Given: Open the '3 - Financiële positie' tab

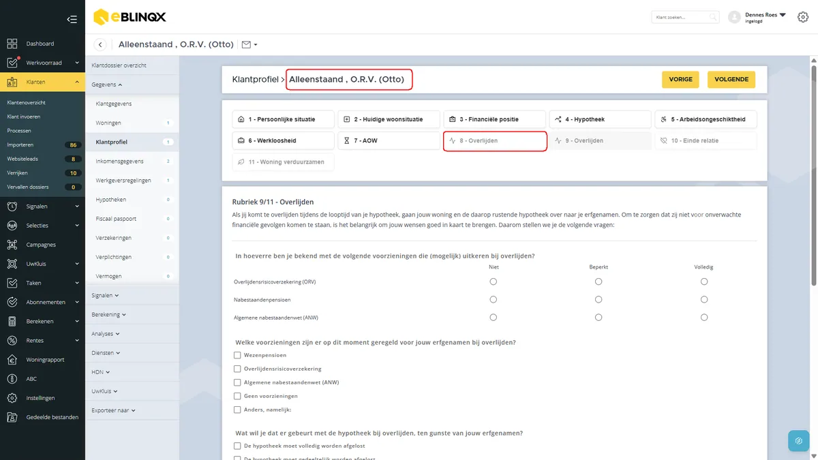Looking at the screenshot, I should (x=494, y=119).
